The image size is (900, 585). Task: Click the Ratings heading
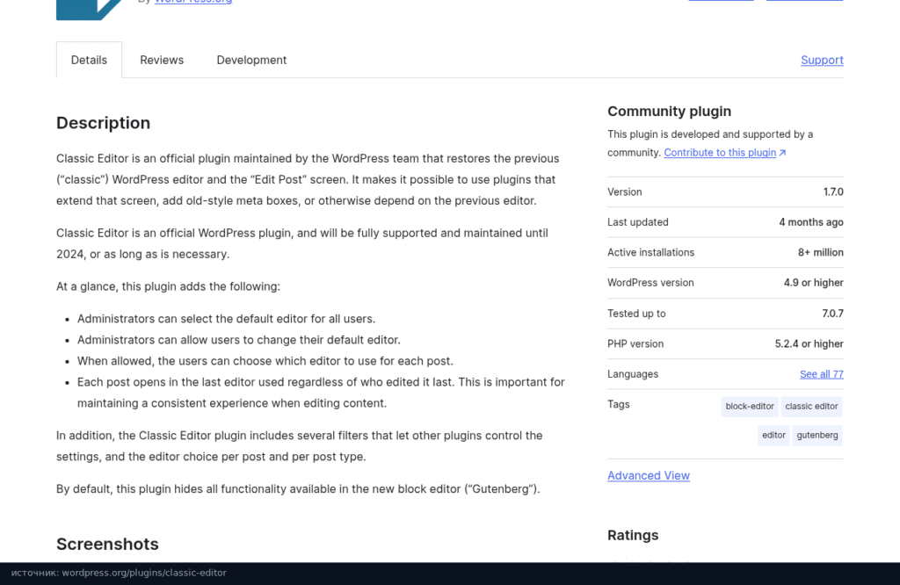tap(633, 535)
